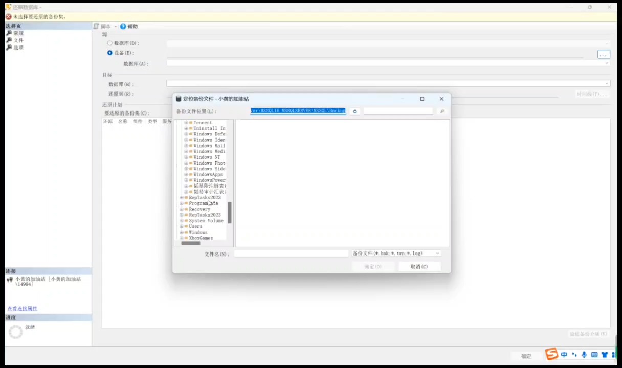Open the 文件 page wrench icon
This screenshot has width=622, height=368.
9,40
